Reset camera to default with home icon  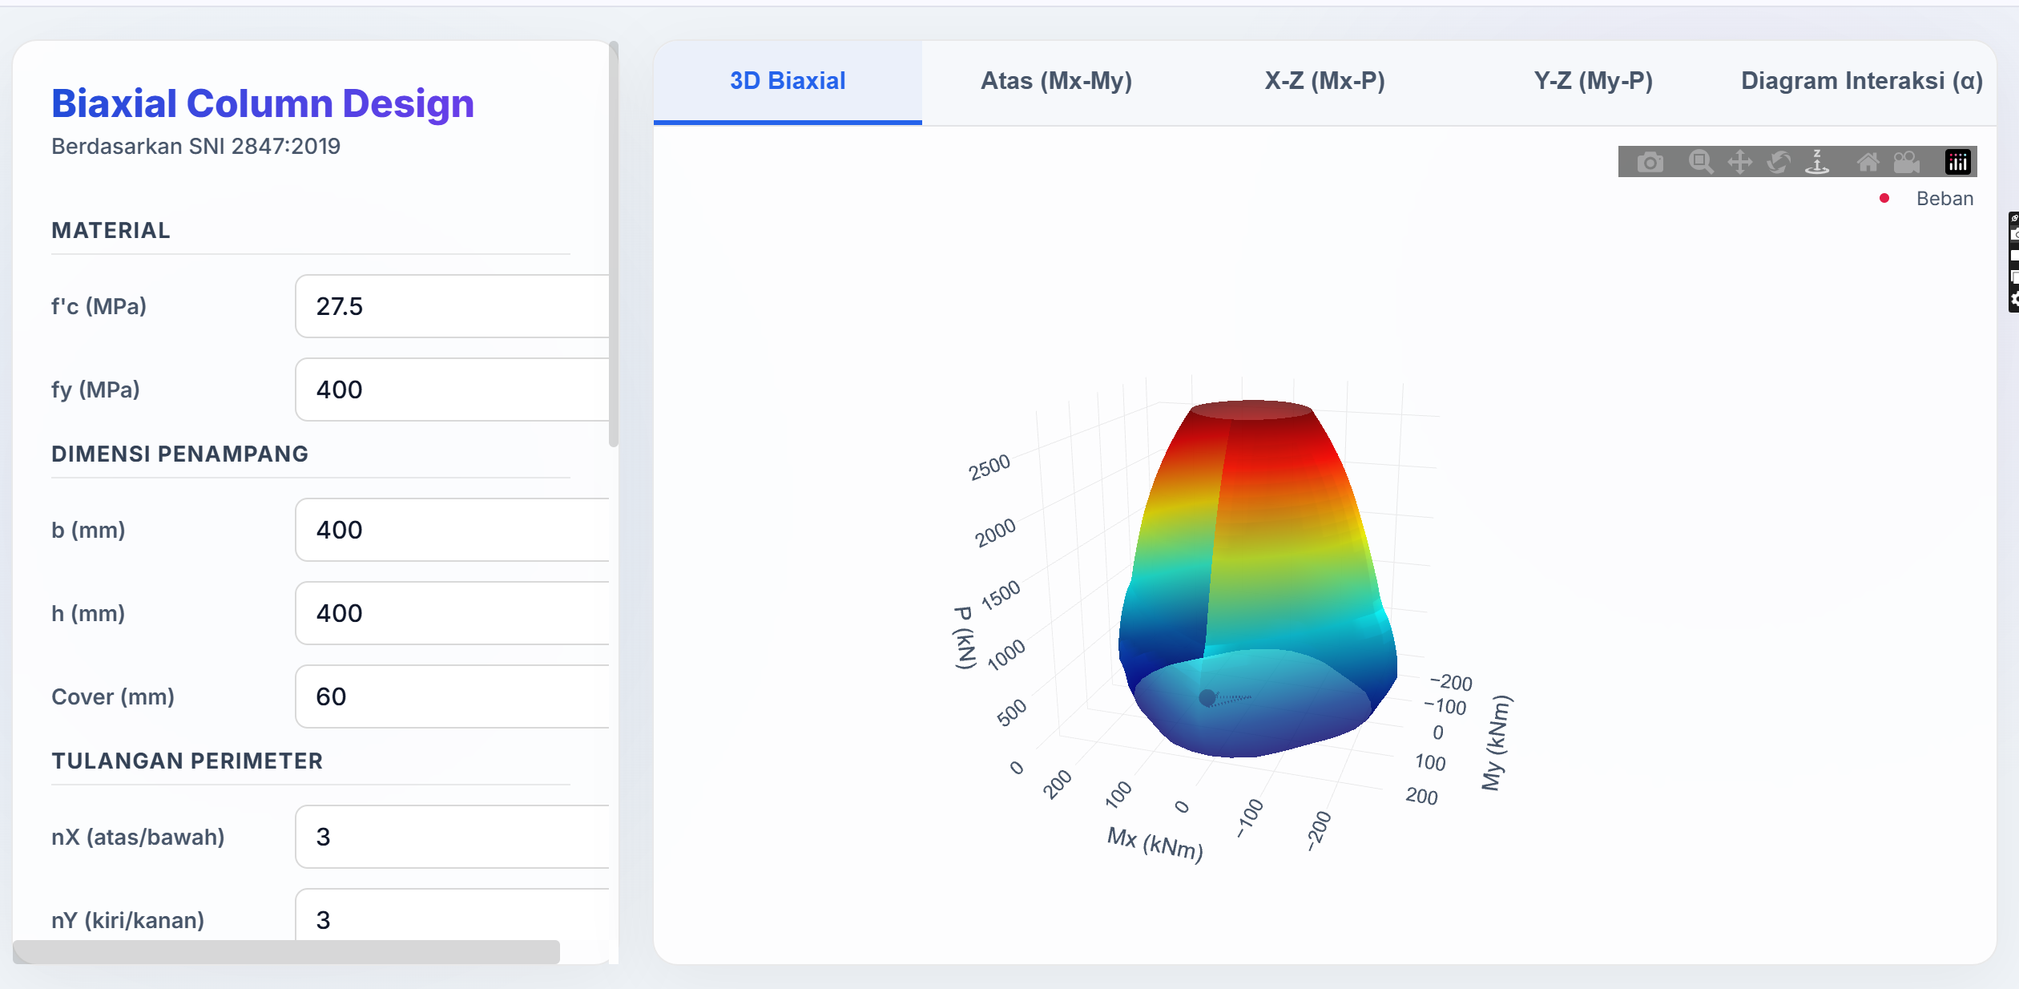(1868, 163)
